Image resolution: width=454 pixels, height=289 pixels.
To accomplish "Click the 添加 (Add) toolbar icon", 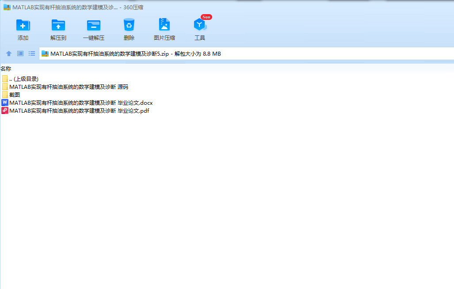I will point(23,26).
